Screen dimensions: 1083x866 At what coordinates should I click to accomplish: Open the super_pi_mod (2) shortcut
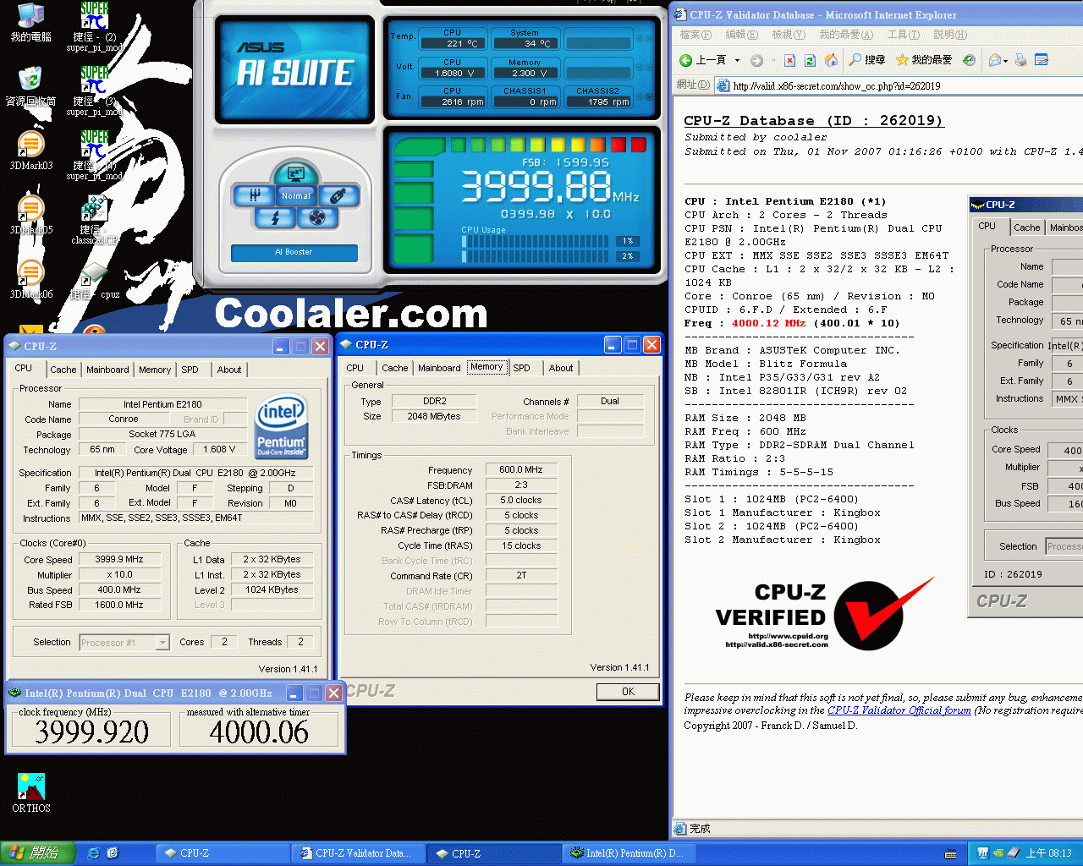(x=94, y=27)
